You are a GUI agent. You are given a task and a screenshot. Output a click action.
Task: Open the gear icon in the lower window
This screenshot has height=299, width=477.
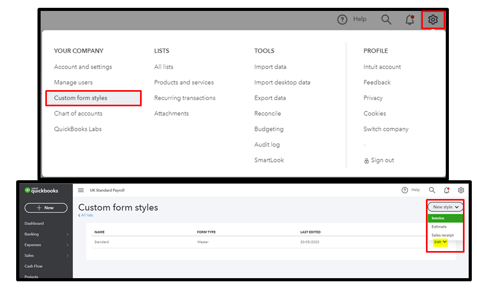click(461, 190)
